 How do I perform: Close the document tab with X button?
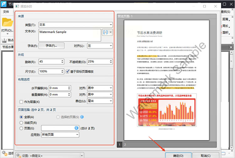pos(231,47)
